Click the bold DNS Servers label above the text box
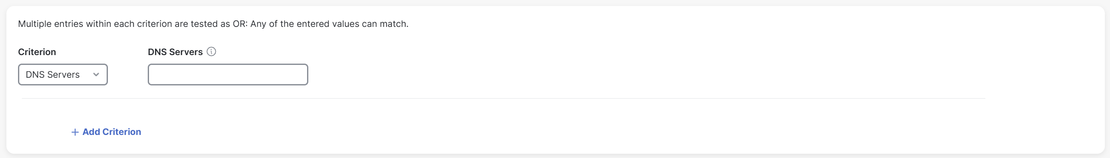The width and height of the screenshot is (1110, 158). (x=175, y=52)
